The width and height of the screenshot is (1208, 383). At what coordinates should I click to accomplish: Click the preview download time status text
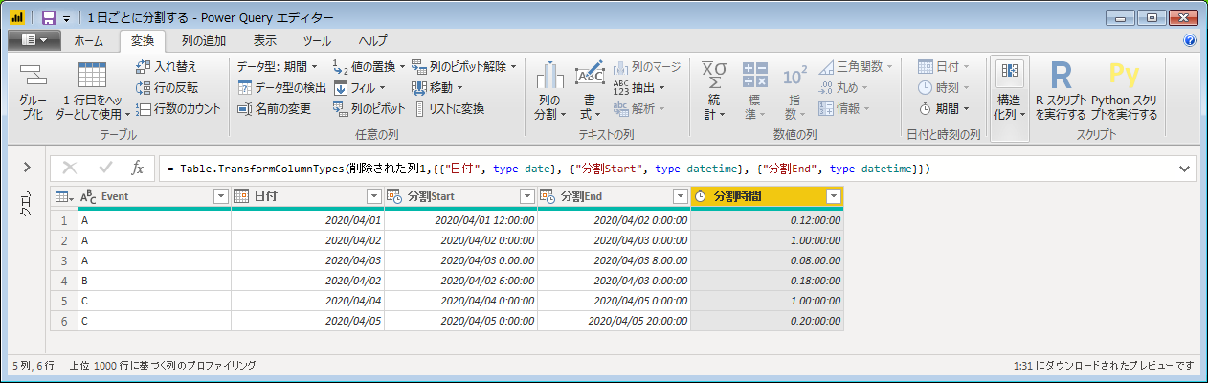pos(1104,366)
